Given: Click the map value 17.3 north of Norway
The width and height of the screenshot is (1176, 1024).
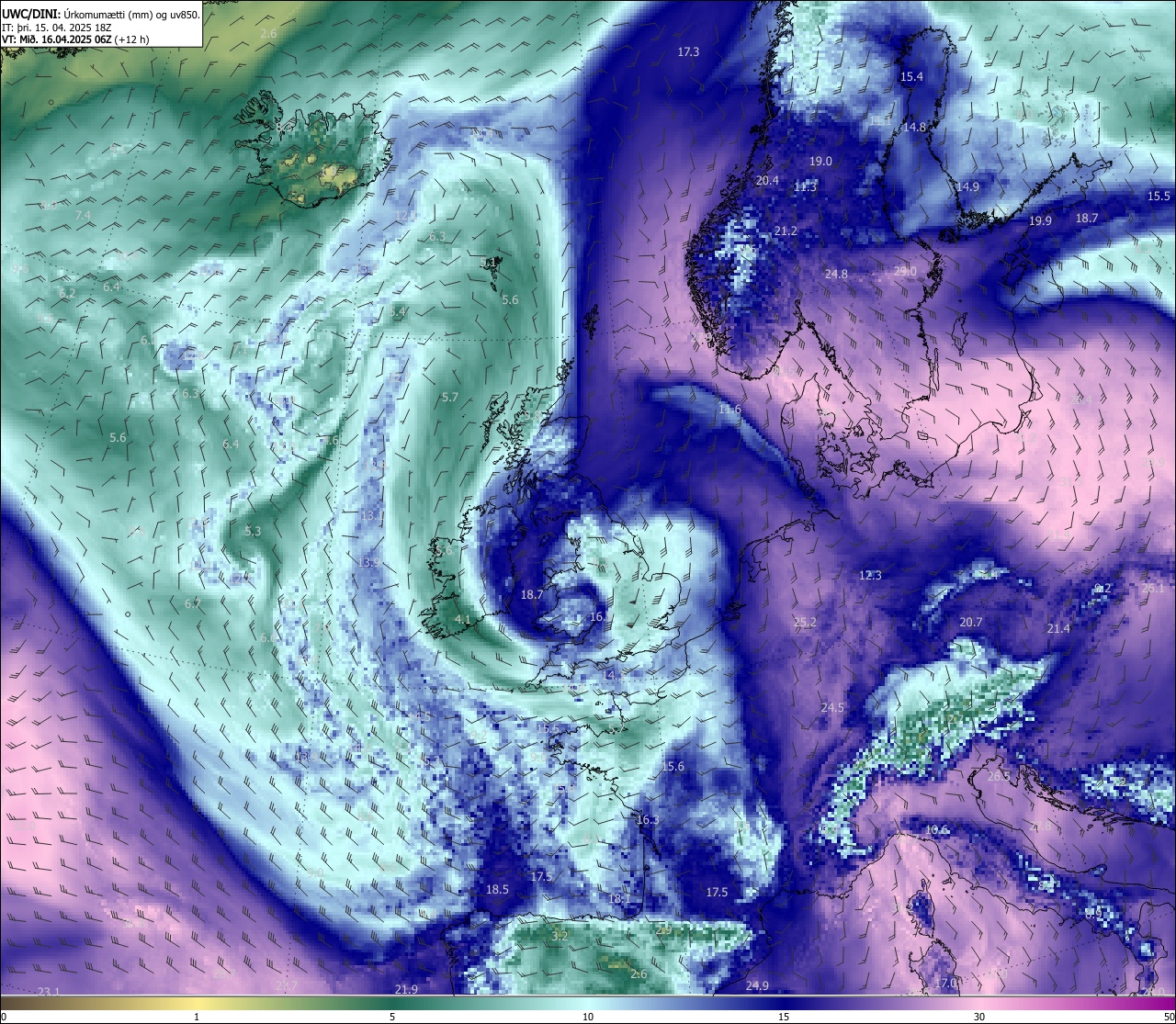Looking at the screenshot, I should pyautogui.click(x=688, y=52).
